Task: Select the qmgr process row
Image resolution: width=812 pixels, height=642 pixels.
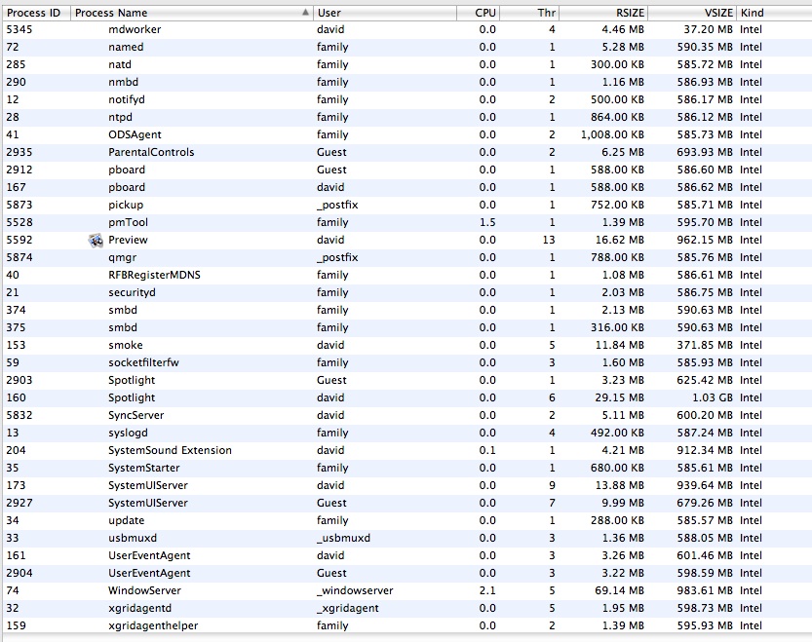Action: (x=406, y=257)
